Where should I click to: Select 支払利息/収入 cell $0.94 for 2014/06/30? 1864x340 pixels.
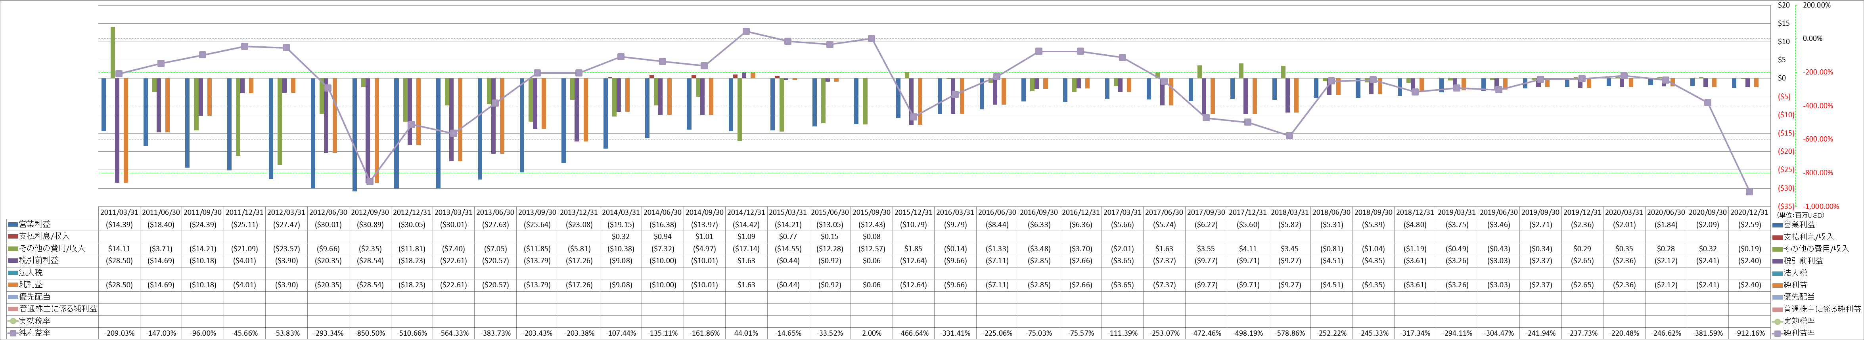(x=663, y=237)
